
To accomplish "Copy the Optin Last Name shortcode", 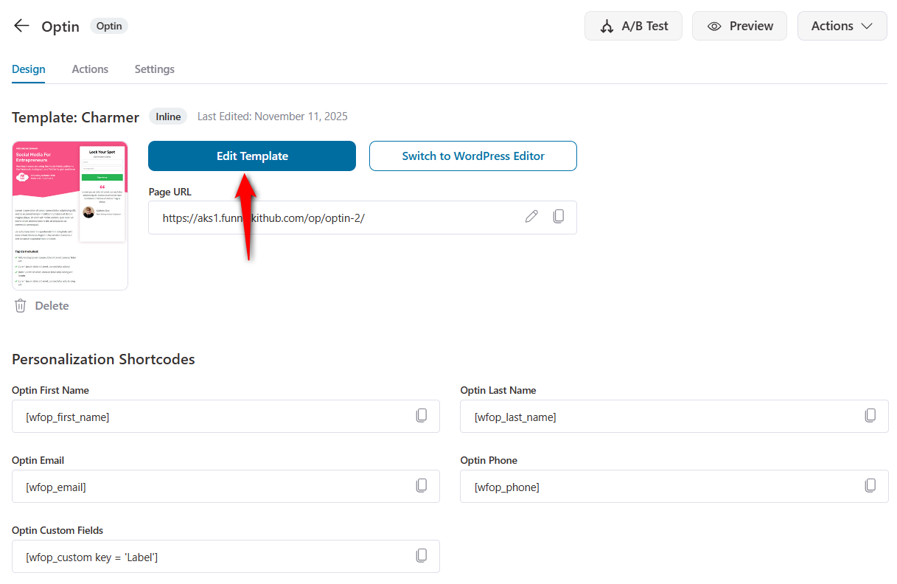I will pos(870,415).
